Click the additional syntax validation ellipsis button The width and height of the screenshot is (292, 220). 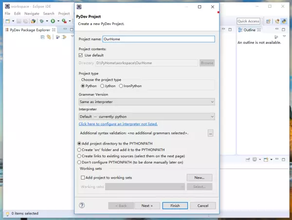click(x=210, y=133)
